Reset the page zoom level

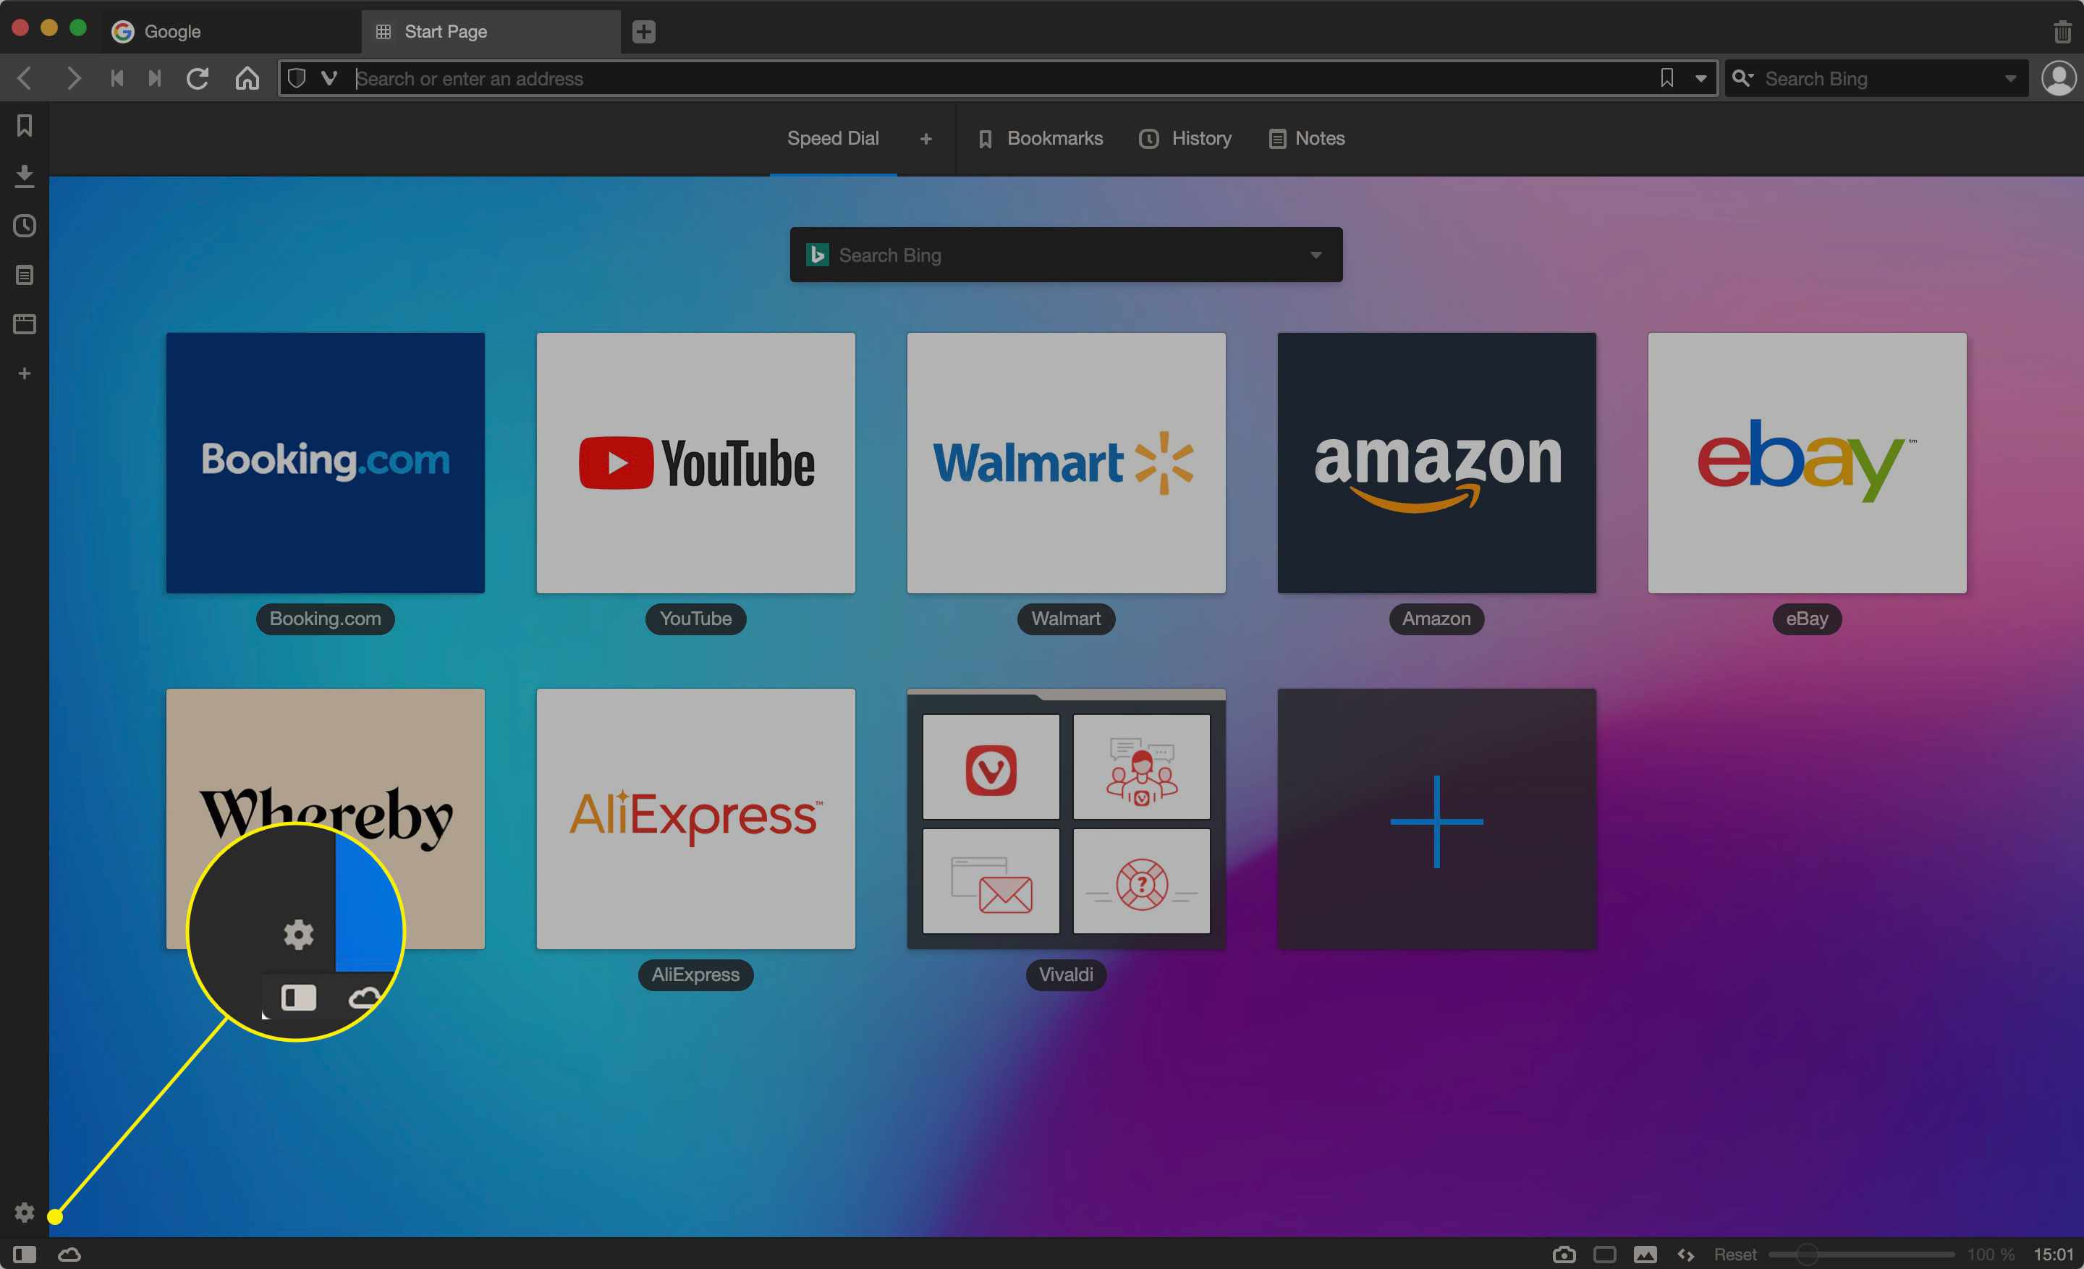[1734, 1255]
